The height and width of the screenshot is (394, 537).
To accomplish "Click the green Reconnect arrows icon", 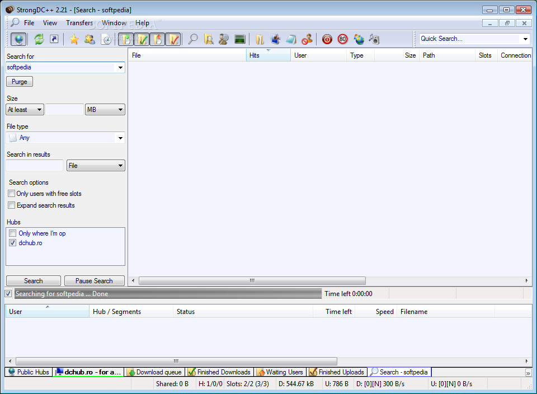I will click(x=39, y=39).
